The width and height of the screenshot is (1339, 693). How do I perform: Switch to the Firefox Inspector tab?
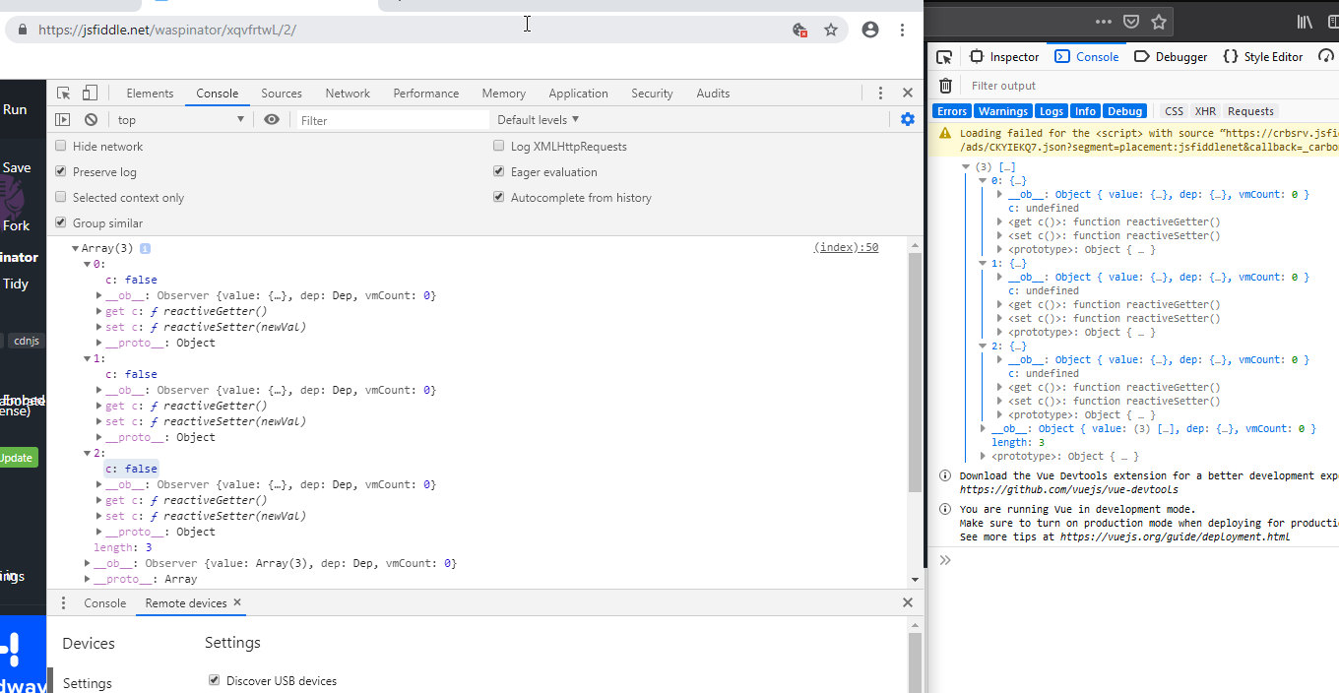pyautogui.click(x=1003, y=57)
